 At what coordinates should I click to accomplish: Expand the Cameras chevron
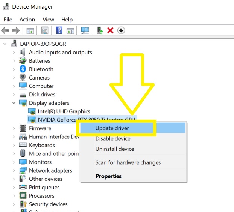click(x=14, y=78)
